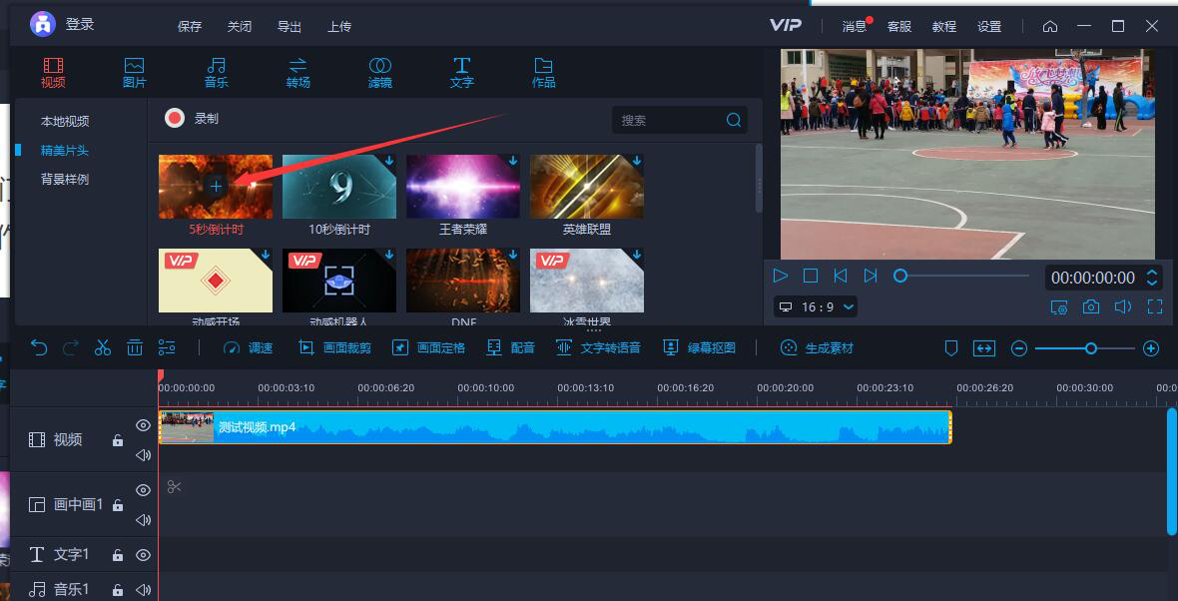The width and height of the screenshot is (1178, 601).
Task: Fit timeline to window icon
Action: tap(984, 348)
